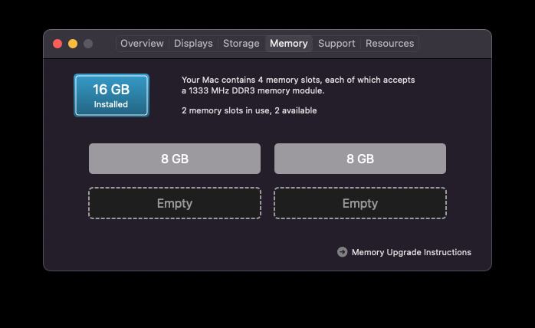The width and height of the screenshot is (535, 328).
Task: Go to the Support tab
Action: [336, 44]
